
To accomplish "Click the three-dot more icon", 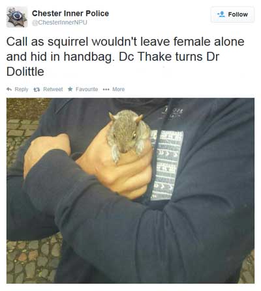I will [x=106, y=89].
